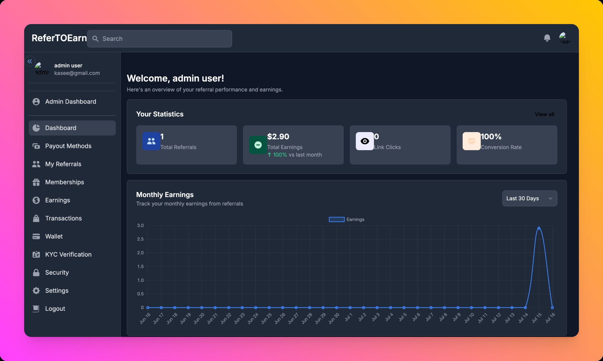Click the Jul 15 peak point on the chart

point(539,228)
